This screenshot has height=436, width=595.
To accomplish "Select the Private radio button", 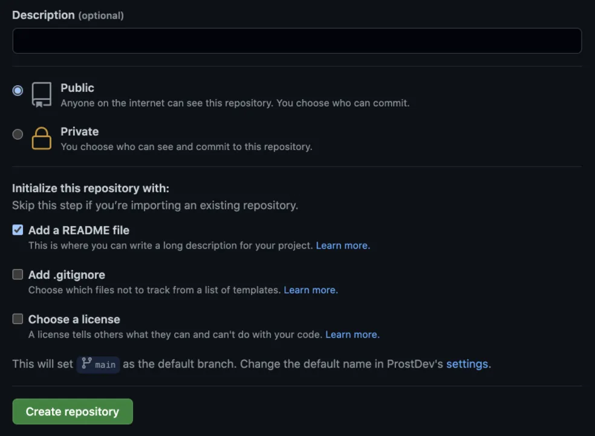I will pyautogui.click(x=18, y=134).
